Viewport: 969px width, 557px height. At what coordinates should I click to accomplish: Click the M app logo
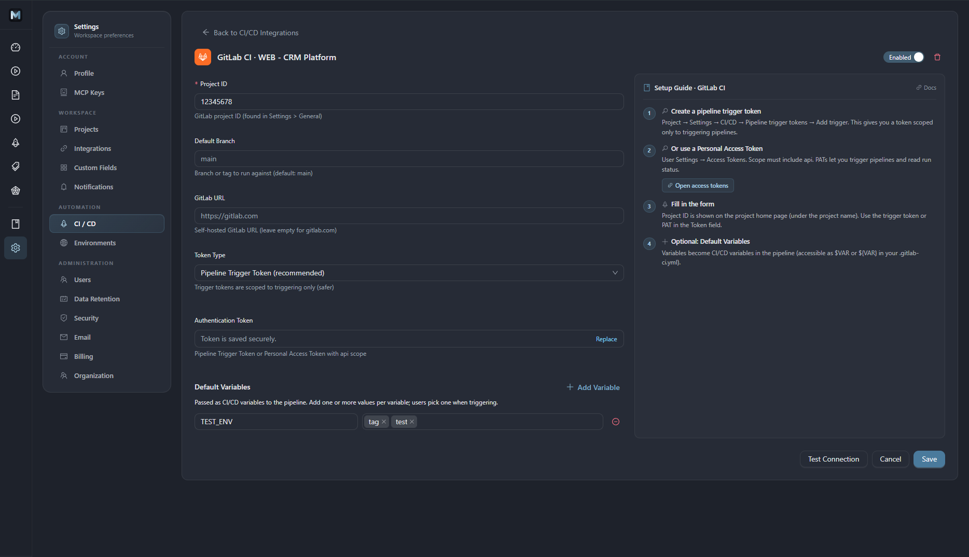coord(16,15)
